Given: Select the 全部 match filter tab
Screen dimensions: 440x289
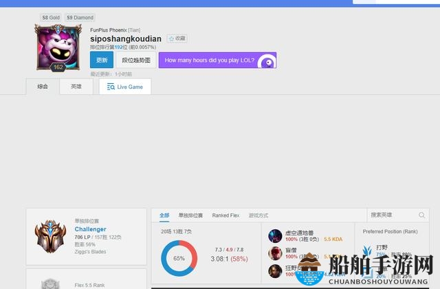Looking at the screenshot, I should pyautogui.click(x=164, y=215).
